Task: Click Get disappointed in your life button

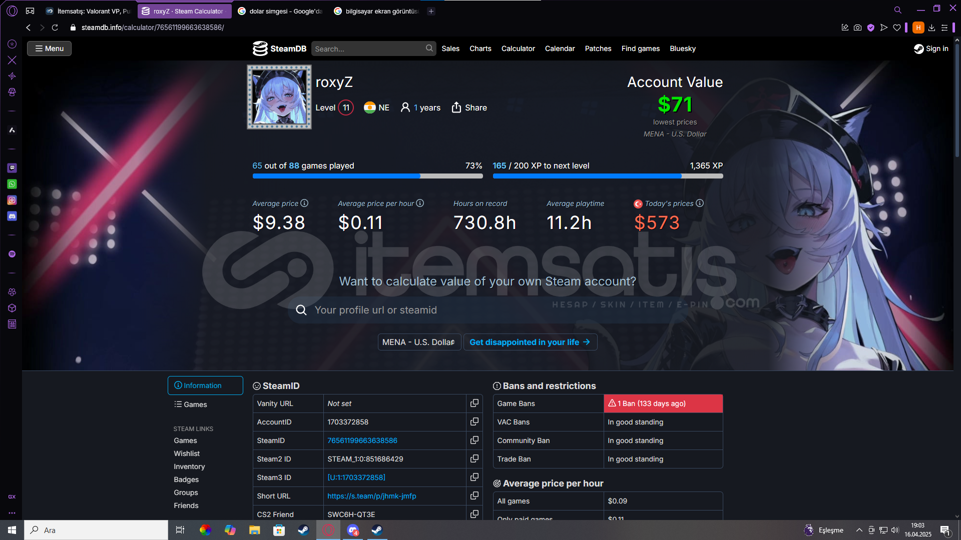Action: tap(530, 342)
